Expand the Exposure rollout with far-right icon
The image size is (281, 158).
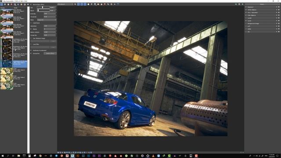(279, 7)
